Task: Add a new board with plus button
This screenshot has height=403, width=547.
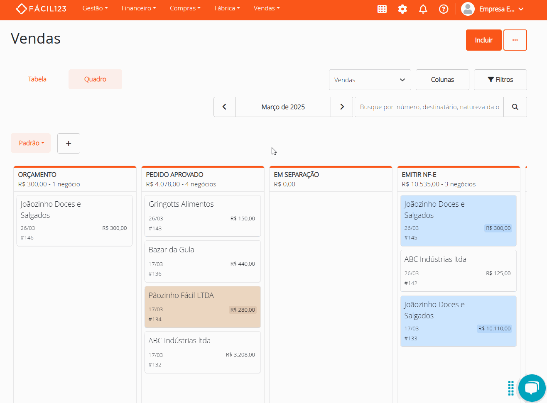Action: click(69, 143)
